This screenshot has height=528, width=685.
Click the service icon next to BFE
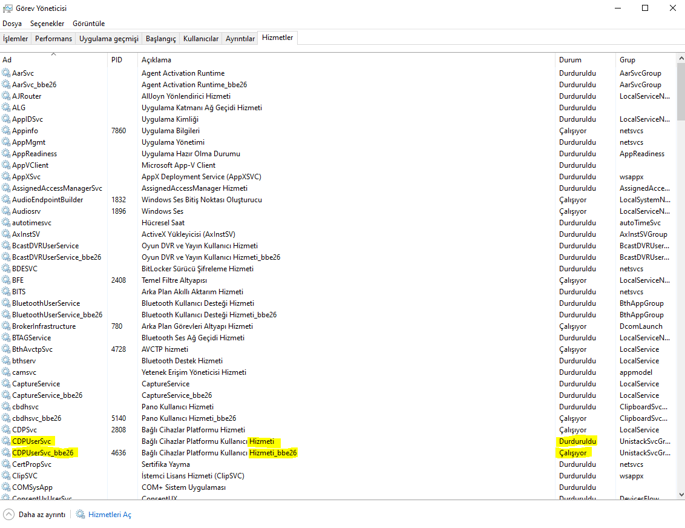tap(6, 280)
